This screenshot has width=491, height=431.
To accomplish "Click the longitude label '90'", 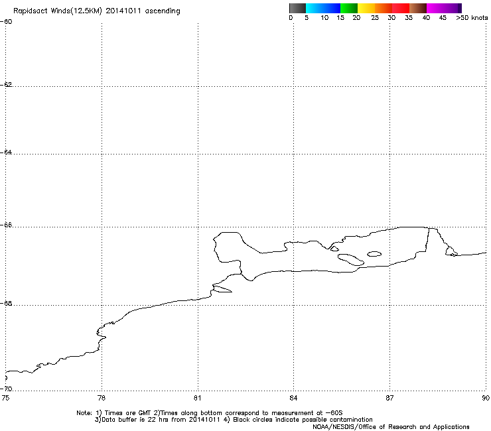I will click(x=486, y=398).
